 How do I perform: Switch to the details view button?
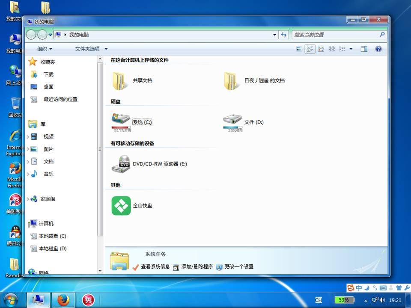(342, 49)
